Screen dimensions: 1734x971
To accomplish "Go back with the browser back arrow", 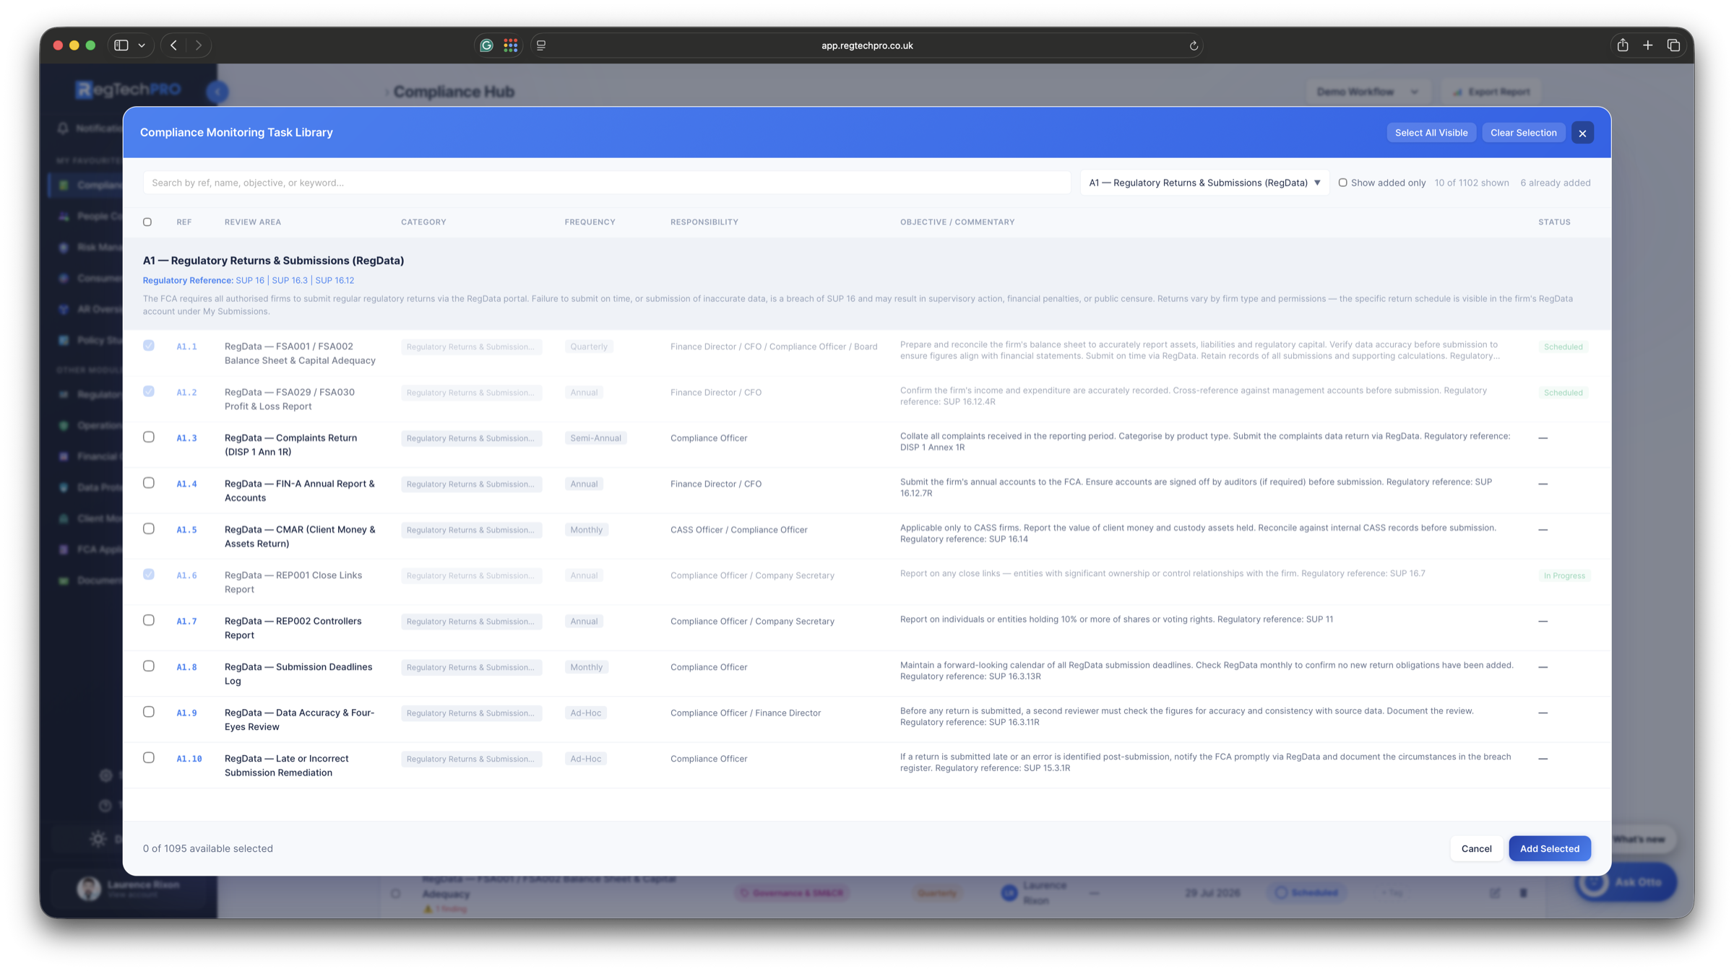I will [173, 45].
